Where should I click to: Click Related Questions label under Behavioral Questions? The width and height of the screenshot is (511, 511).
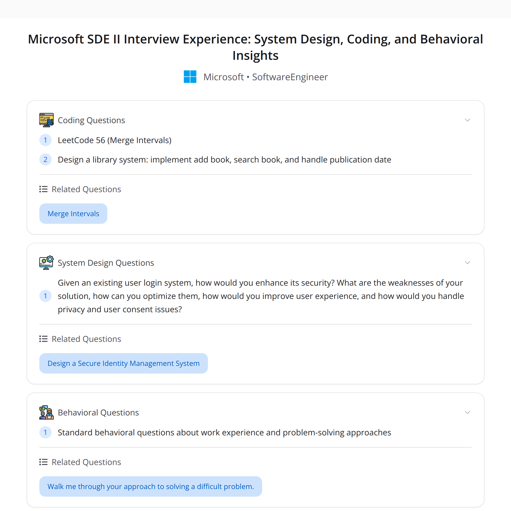(x=86, y=462)
